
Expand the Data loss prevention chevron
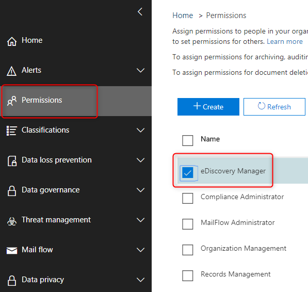click(140, 160)
